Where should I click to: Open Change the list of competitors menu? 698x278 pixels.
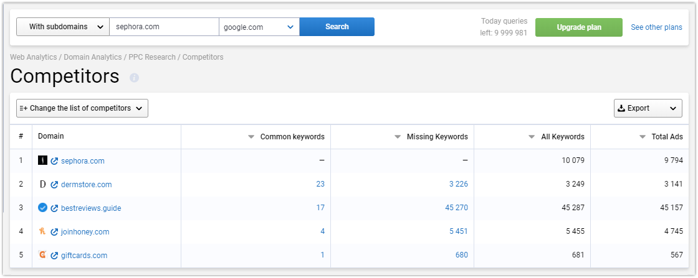pos(82,108)
